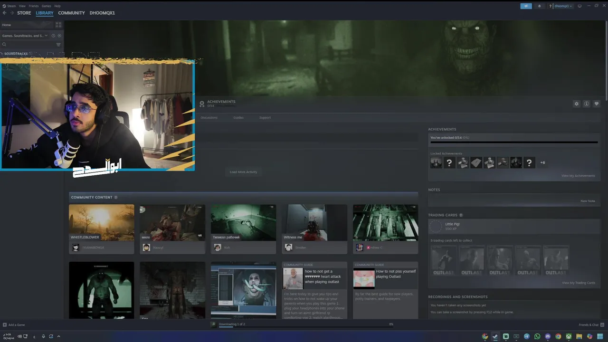Open guide 'How to not piss yourself'
The width and height of the screenshot is (608, 342).
[385, 290]
